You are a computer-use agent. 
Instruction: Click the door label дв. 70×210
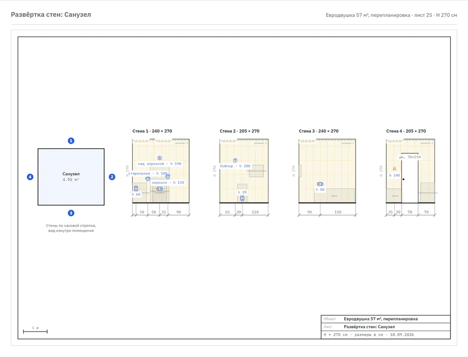[x=410, y=157]
